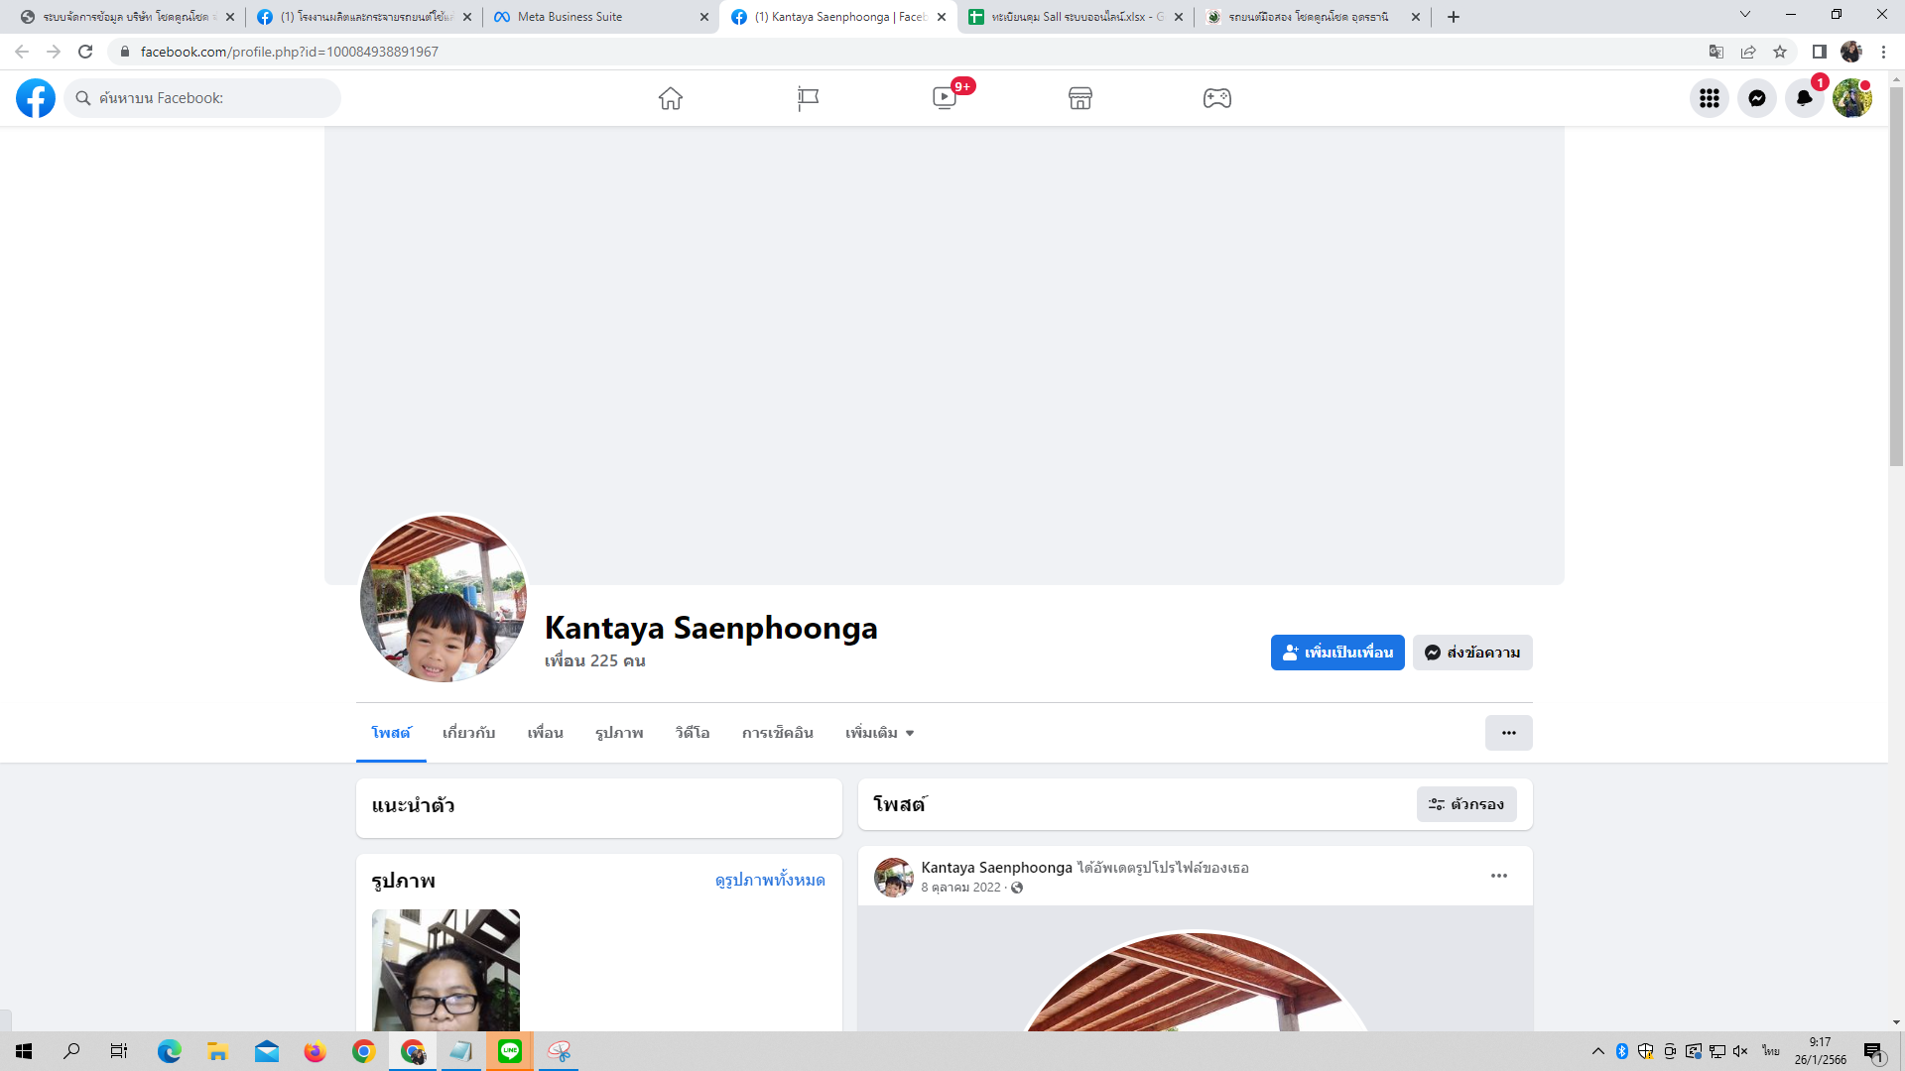Screen dimensions: 1905x1071
Task: Click the Facebook logo
Action: point(36,98)
